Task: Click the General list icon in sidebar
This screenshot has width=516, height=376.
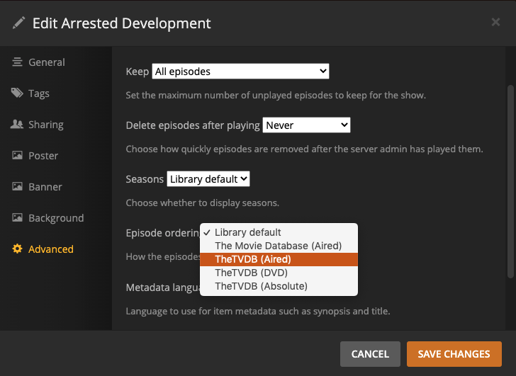Action: point(17,62)
